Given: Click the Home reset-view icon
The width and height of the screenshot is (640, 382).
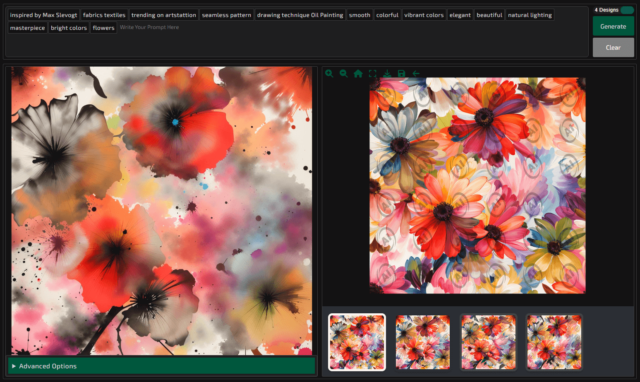Looking at the screenshot, I should (358, 73).
